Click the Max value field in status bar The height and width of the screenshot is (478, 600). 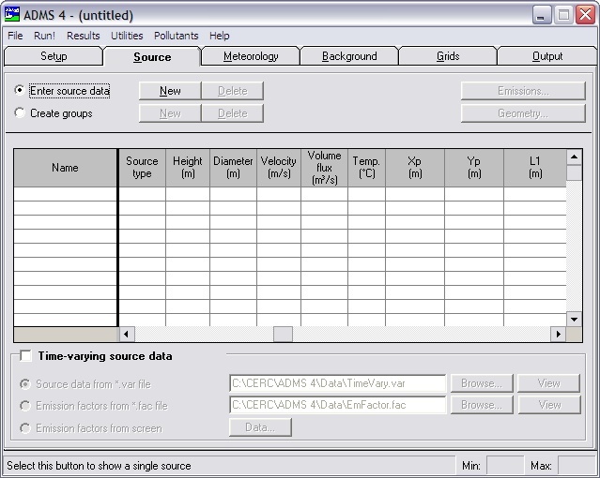[x=577, y=466]
